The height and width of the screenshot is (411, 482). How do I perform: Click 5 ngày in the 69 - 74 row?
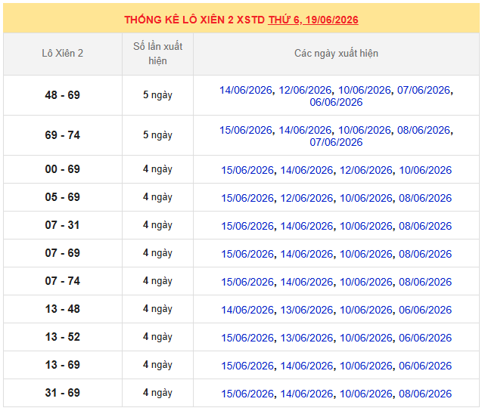coord(157,135)
